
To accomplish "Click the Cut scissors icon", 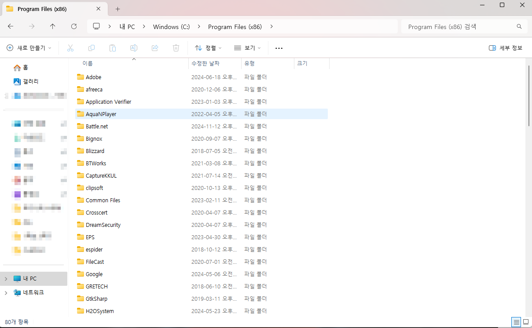I will (70, 48).
